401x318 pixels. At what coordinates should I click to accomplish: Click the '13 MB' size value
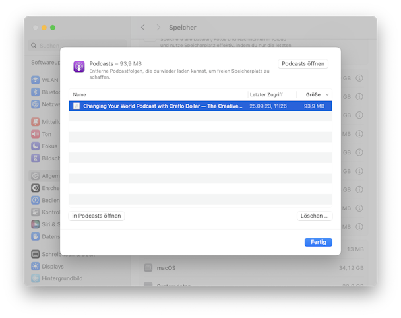(x=355, y=249)
